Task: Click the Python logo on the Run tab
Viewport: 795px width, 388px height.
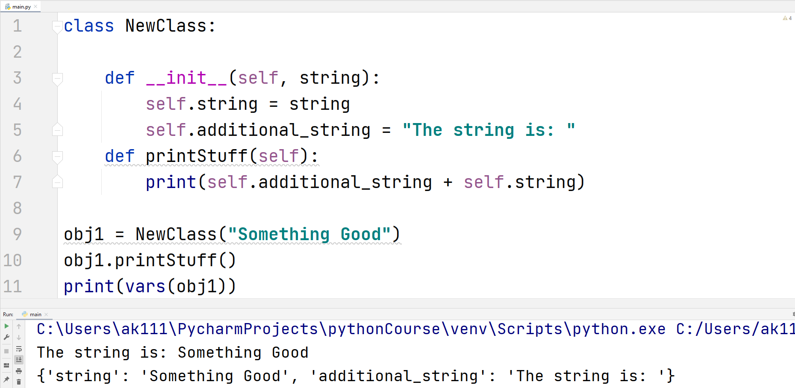Action: (25, 314)
